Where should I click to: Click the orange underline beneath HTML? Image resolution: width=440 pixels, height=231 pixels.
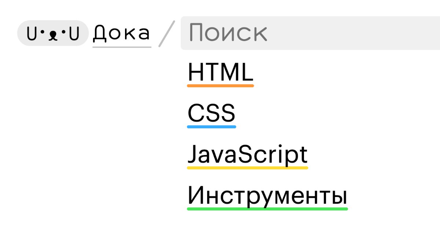pyautogui.click(x=220, y=86)
